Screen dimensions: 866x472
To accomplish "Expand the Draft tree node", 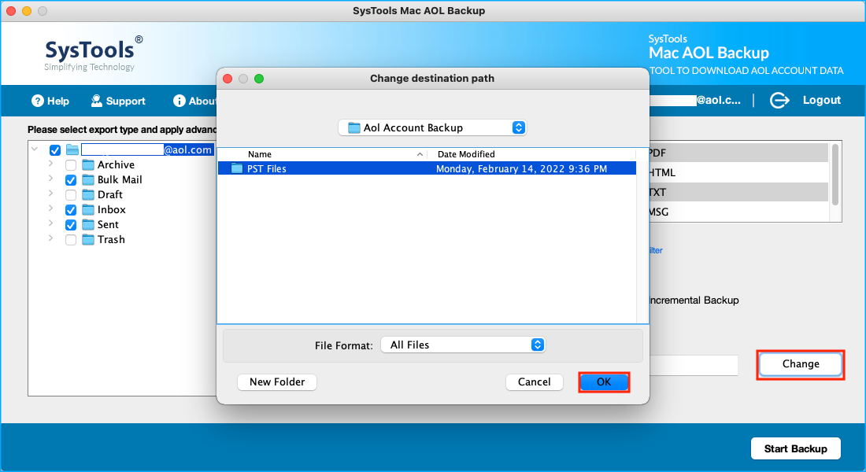I will coord(51,194).
